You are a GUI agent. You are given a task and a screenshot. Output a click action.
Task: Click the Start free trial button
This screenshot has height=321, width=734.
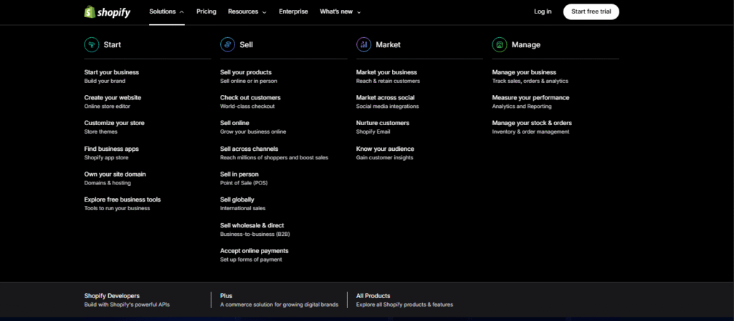(591, 11)
